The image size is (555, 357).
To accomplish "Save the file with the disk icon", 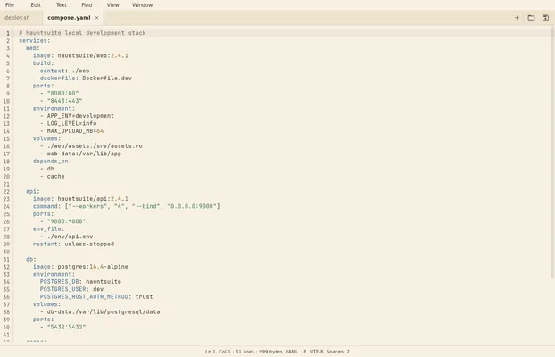I will pyautogui.click(x=545, y=18).
